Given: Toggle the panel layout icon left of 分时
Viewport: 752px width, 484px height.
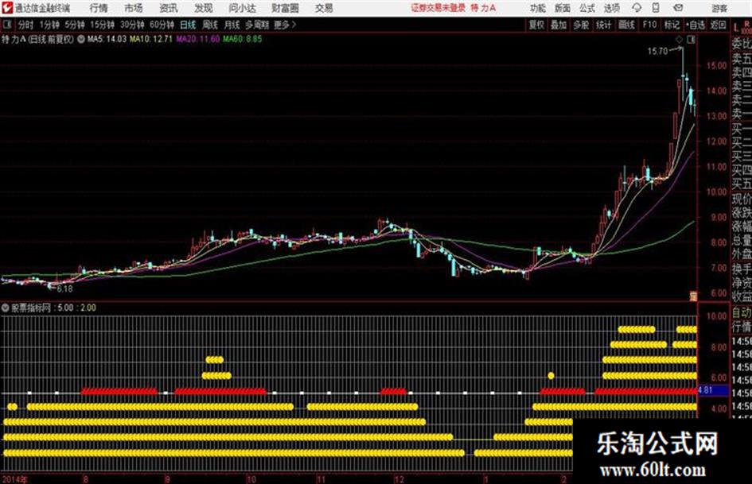Looking at the screenshot, I should pyautogui.click(x=6, y=25).
